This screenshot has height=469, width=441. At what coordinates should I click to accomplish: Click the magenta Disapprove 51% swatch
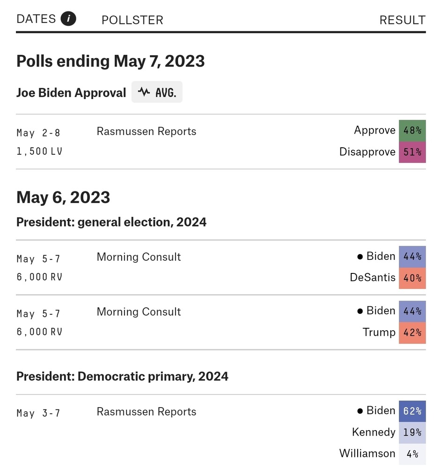412,152
